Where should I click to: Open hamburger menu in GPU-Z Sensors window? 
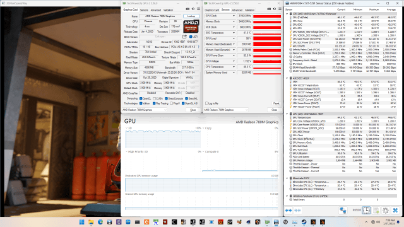280,9
